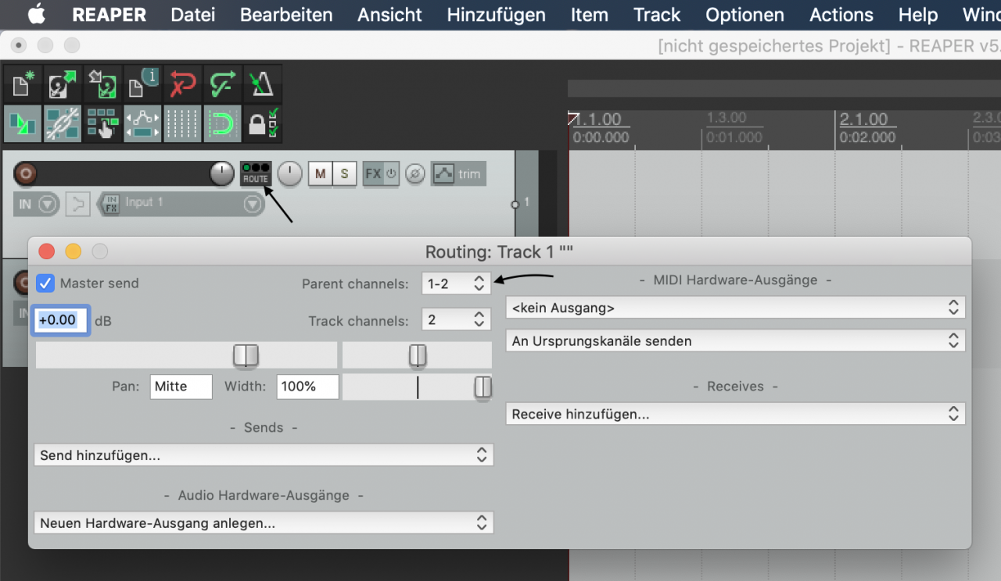The height and width of the screenshot is (581, 1001).
Task: Toggle the item grouping chain icon
Action: (x=63, y=124)
